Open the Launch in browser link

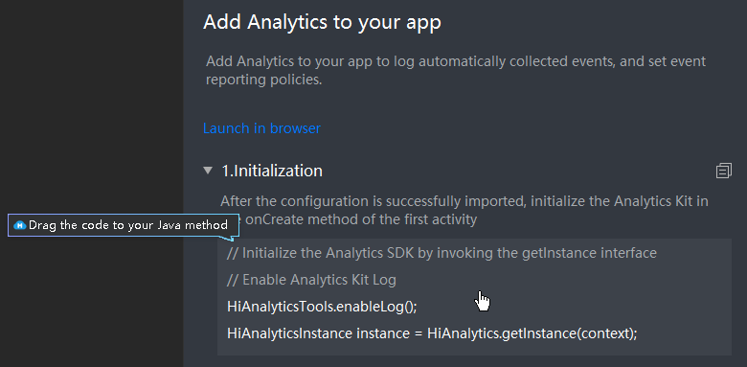point(261,128)
